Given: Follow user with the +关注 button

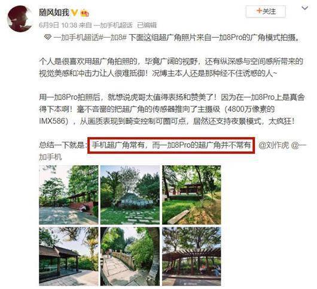Looking at the screenshot, I should tap(266, 11).
